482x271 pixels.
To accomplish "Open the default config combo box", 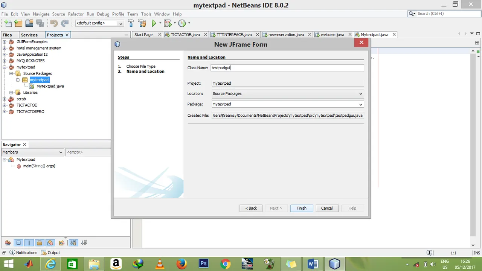I will (99, 23).
